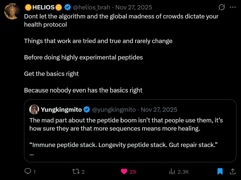Image resolution: width=241 pixels, height=180 pixels.
Task: Open the quoted peptide boom post text
Action: pos(126,124)
